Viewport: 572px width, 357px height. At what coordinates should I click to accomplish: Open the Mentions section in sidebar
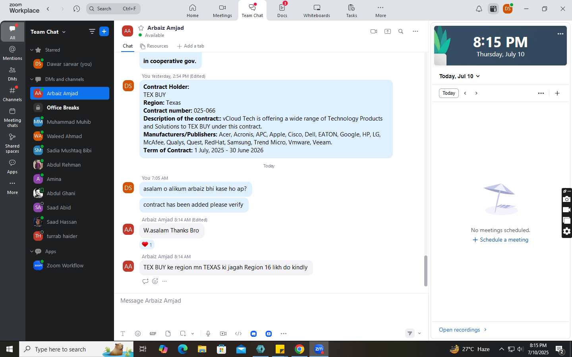click(12, 53)
